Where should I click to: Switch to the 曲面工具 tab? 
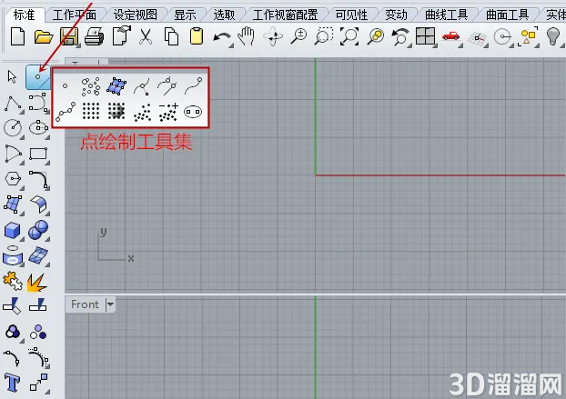pos(507,15)
